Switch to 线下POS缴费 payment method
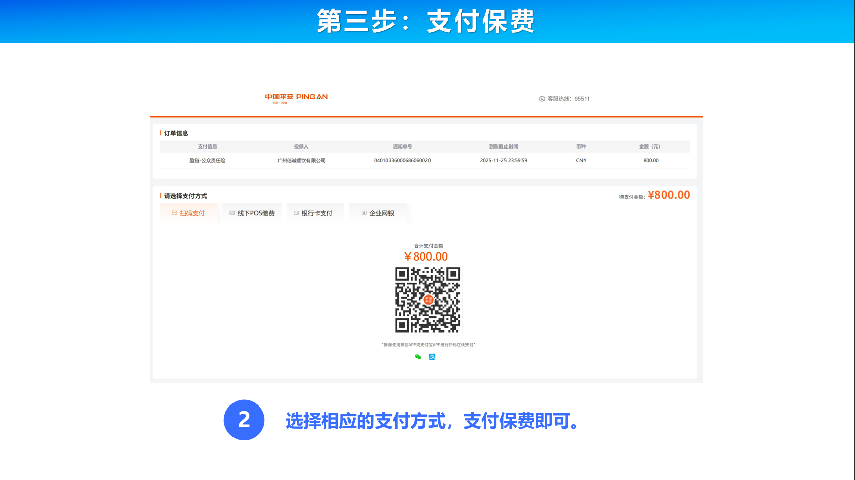 [252, 213]
